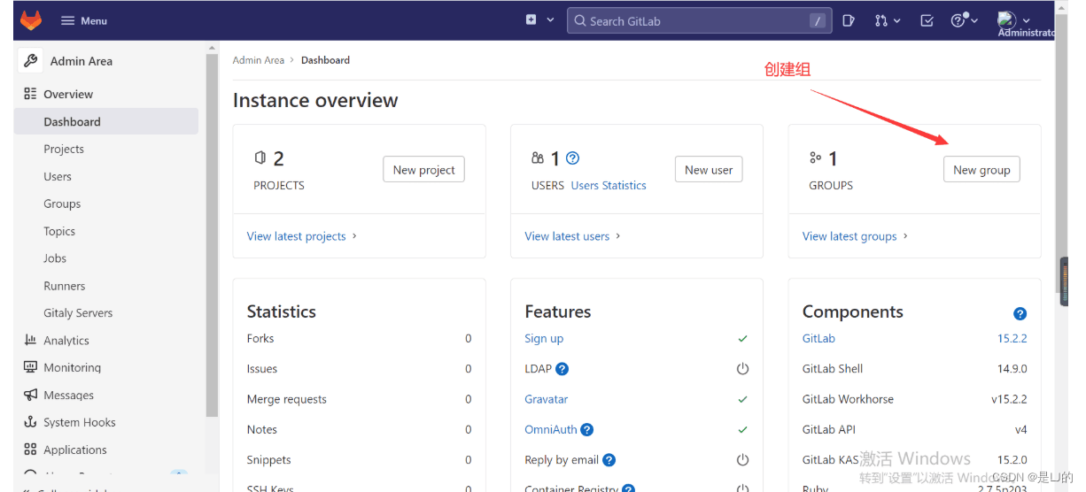Image resolution: width=1086 pixels, height=492 pixels.
Task: Click the sidebar vertical scrollbar
Action: point(212,234)
